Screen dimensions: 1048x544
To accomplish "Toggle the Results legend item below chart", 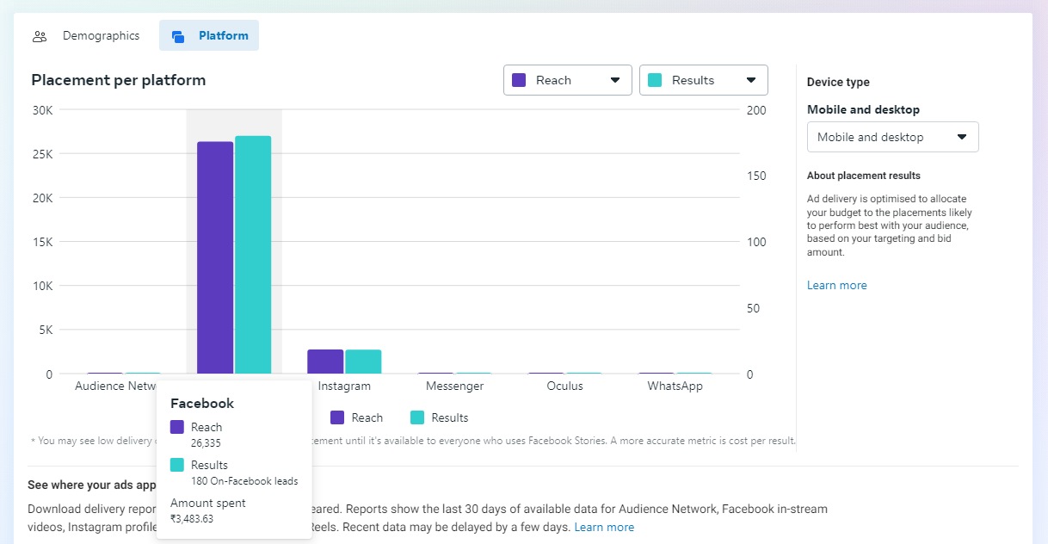I will click(x=439, y=417).
